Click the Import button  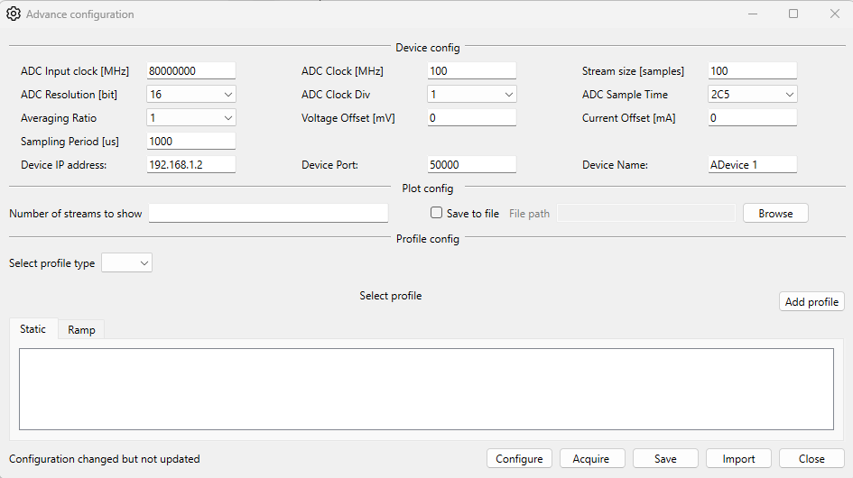coord(738,459)
